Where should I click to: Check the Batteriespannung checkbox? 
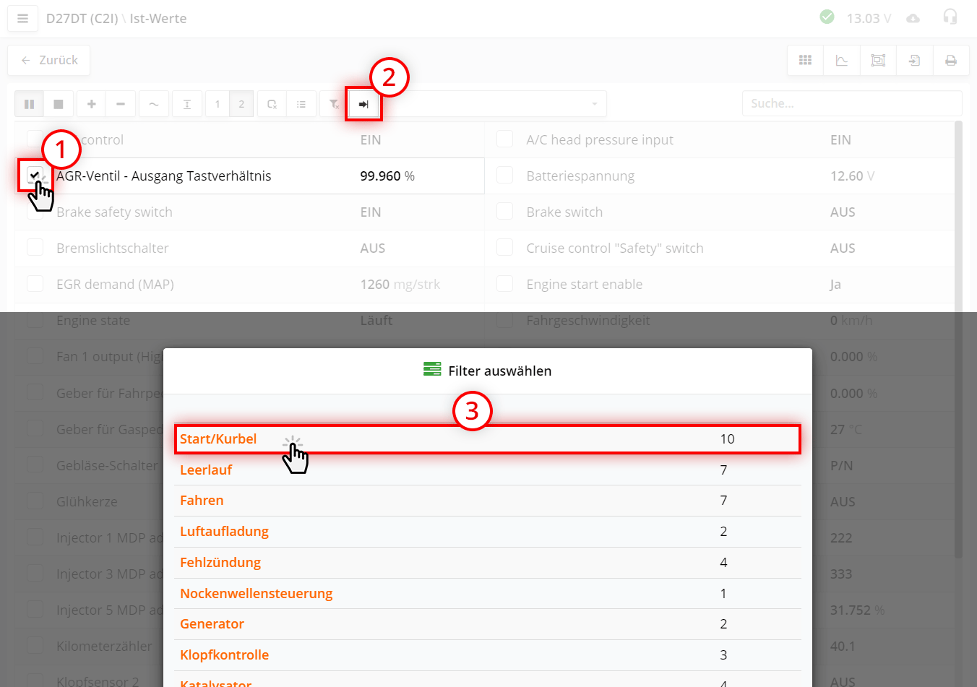coord(505,176)
